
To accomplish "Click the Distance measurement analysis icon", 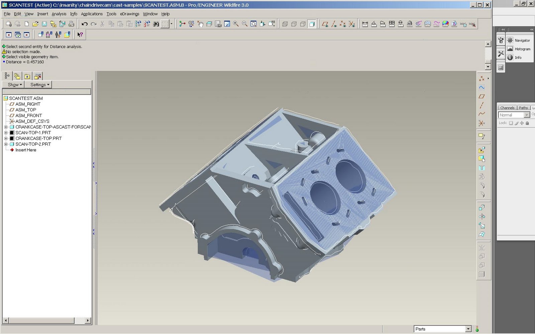I will point(365,24).
